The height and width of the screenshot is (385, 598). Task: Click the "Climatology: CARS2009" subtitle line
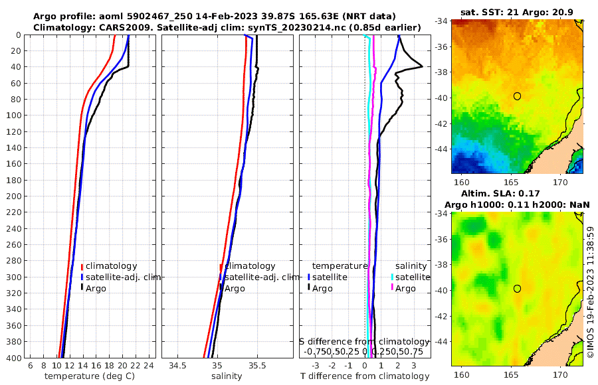click(227, 27)
